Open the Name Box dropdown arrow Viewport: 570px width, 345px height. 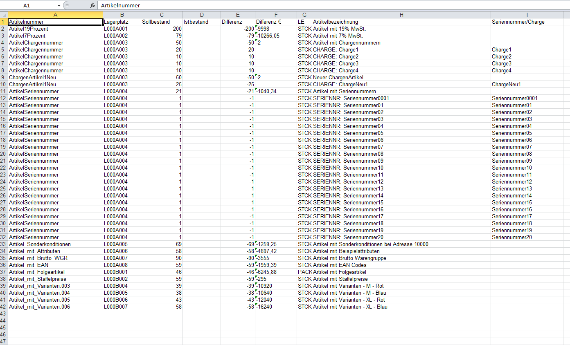coord(59,6)
